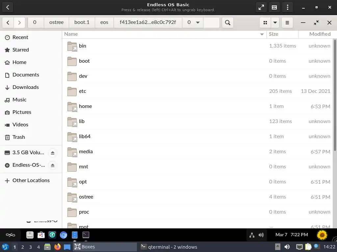The width and height of the screenshot is (337, 252).
Task: Open Boxes three-dot menu
Action: click(x=288, y=7)
